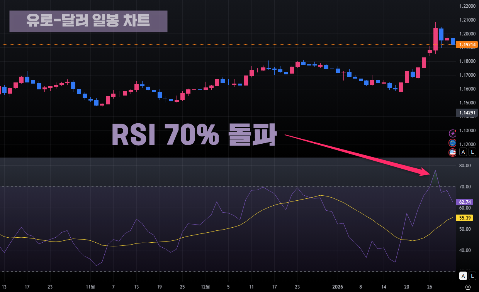The width and height of the screenshot is (479, 292).
Task: Toggle log scale 'L' on the RSI pane
Action: point(472,276)
